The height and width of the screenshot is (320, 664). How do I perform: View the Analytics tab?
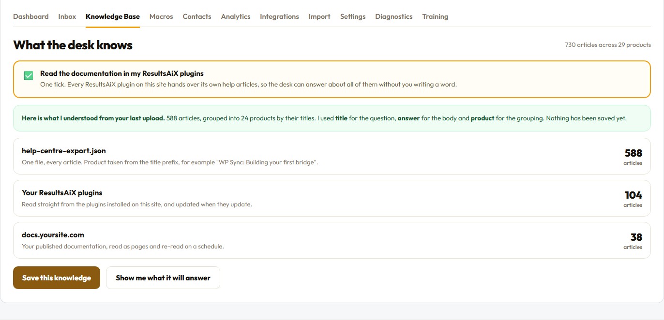point(236,16)
